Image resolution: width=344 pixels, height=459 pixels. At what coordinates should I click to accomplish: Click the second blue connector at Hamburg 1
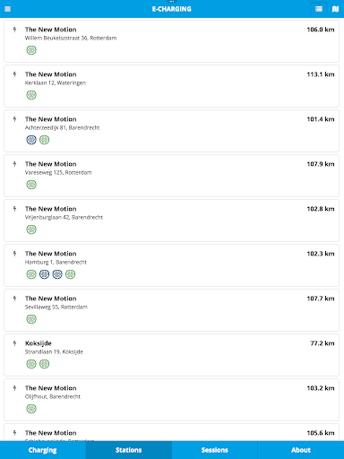57,274
